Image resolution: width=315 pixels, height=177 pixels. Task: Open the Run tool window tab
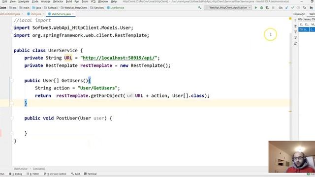(x=2, y=174)
